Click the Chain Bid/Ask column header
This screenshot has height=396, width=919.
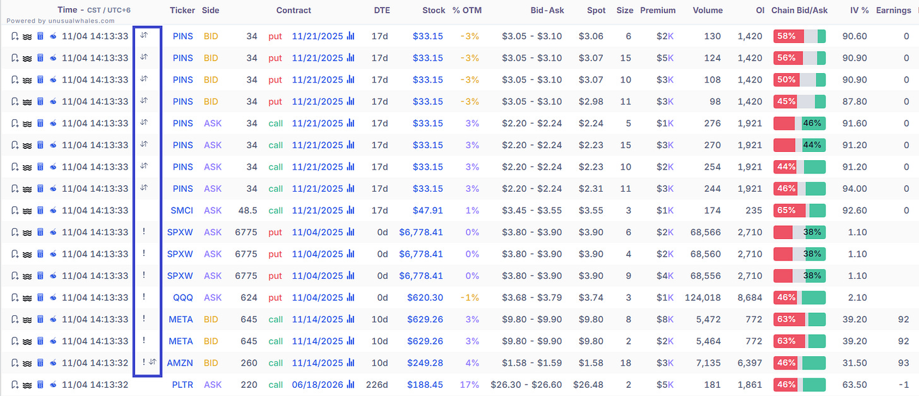[800, 10]
